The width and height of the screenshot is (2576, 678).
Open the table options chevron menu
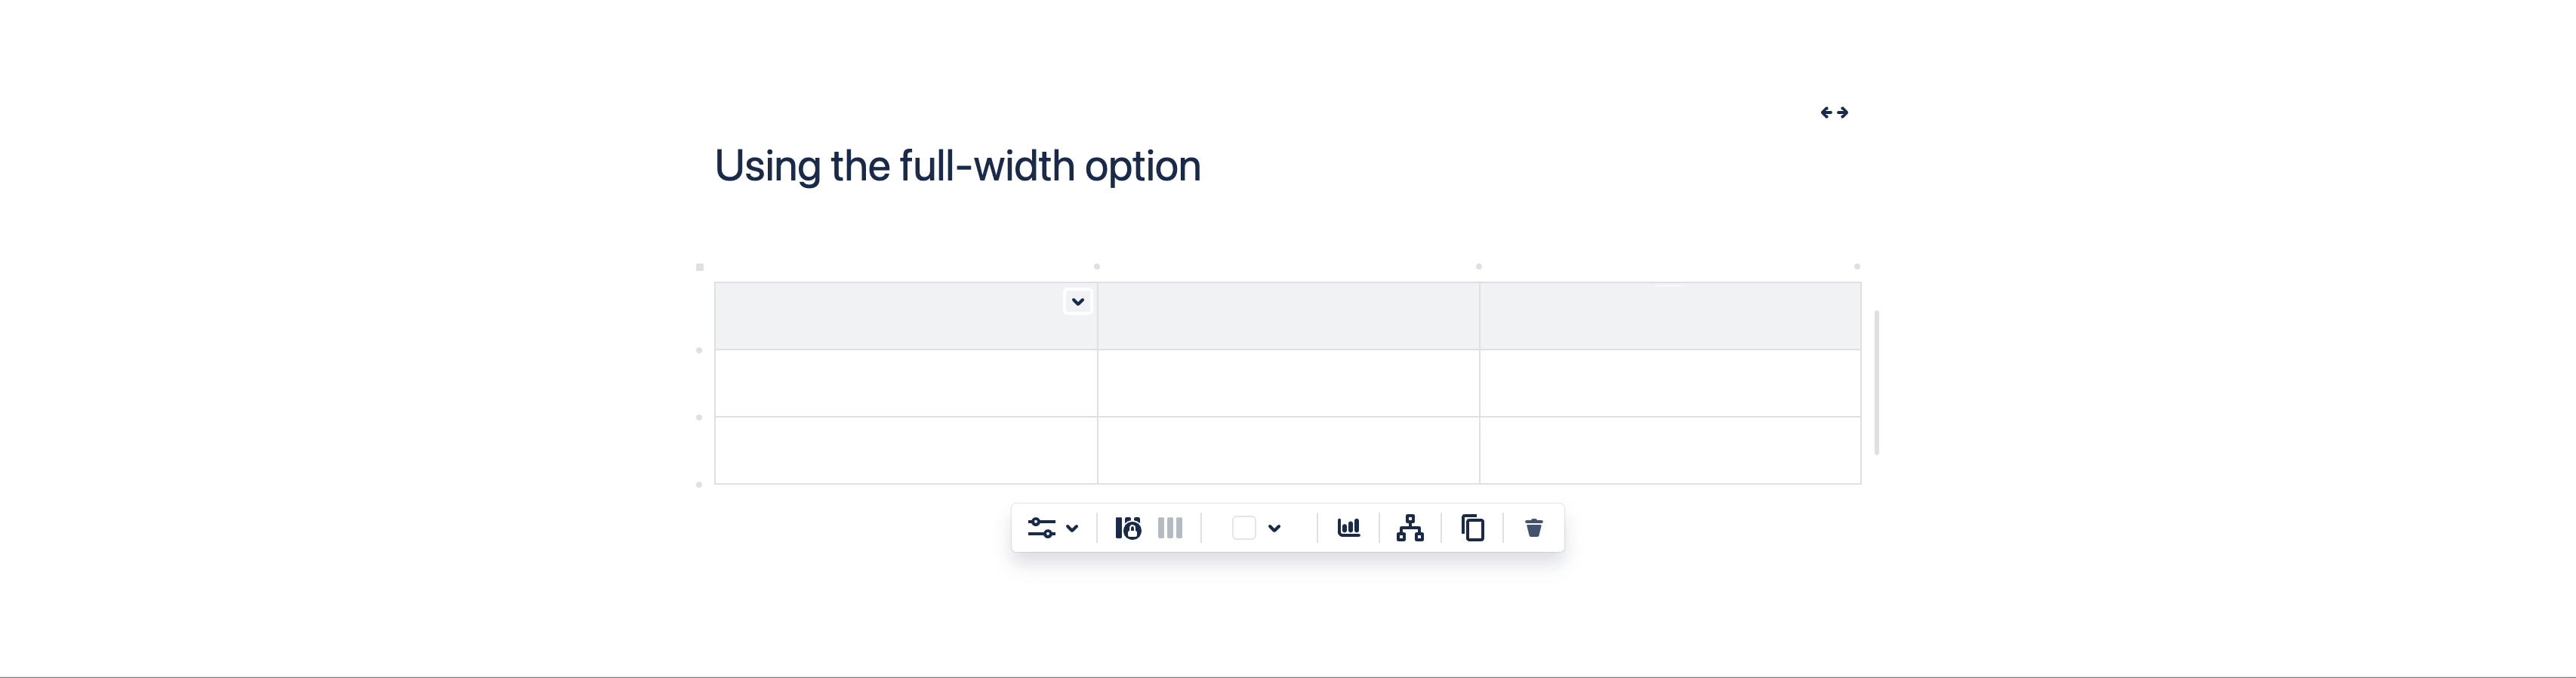coord(1072,528)
